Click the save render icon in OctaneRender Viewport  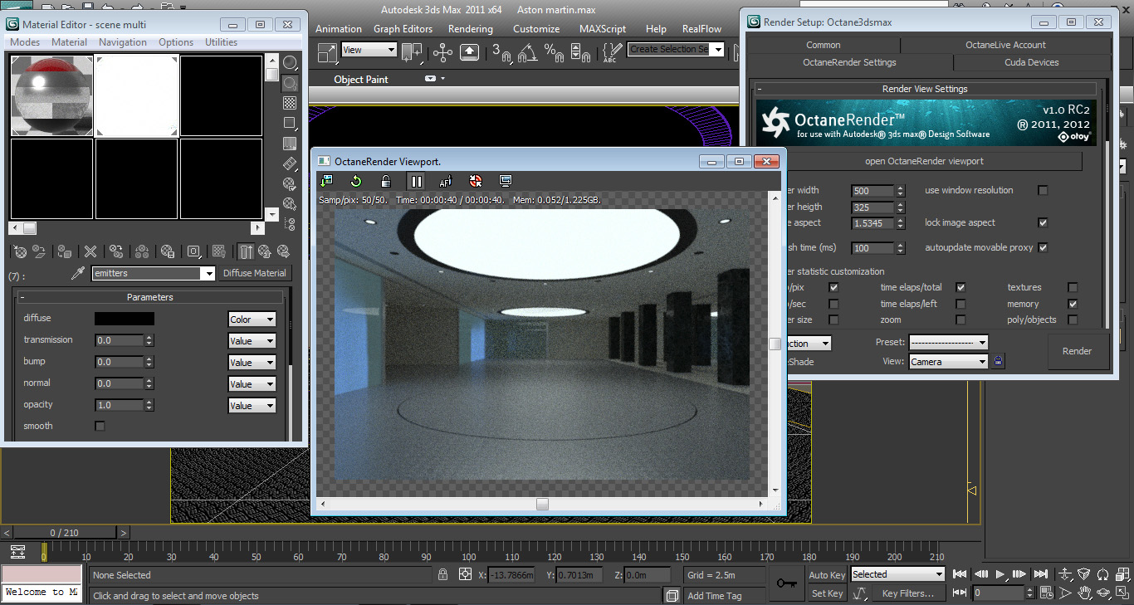click(326, 181)
